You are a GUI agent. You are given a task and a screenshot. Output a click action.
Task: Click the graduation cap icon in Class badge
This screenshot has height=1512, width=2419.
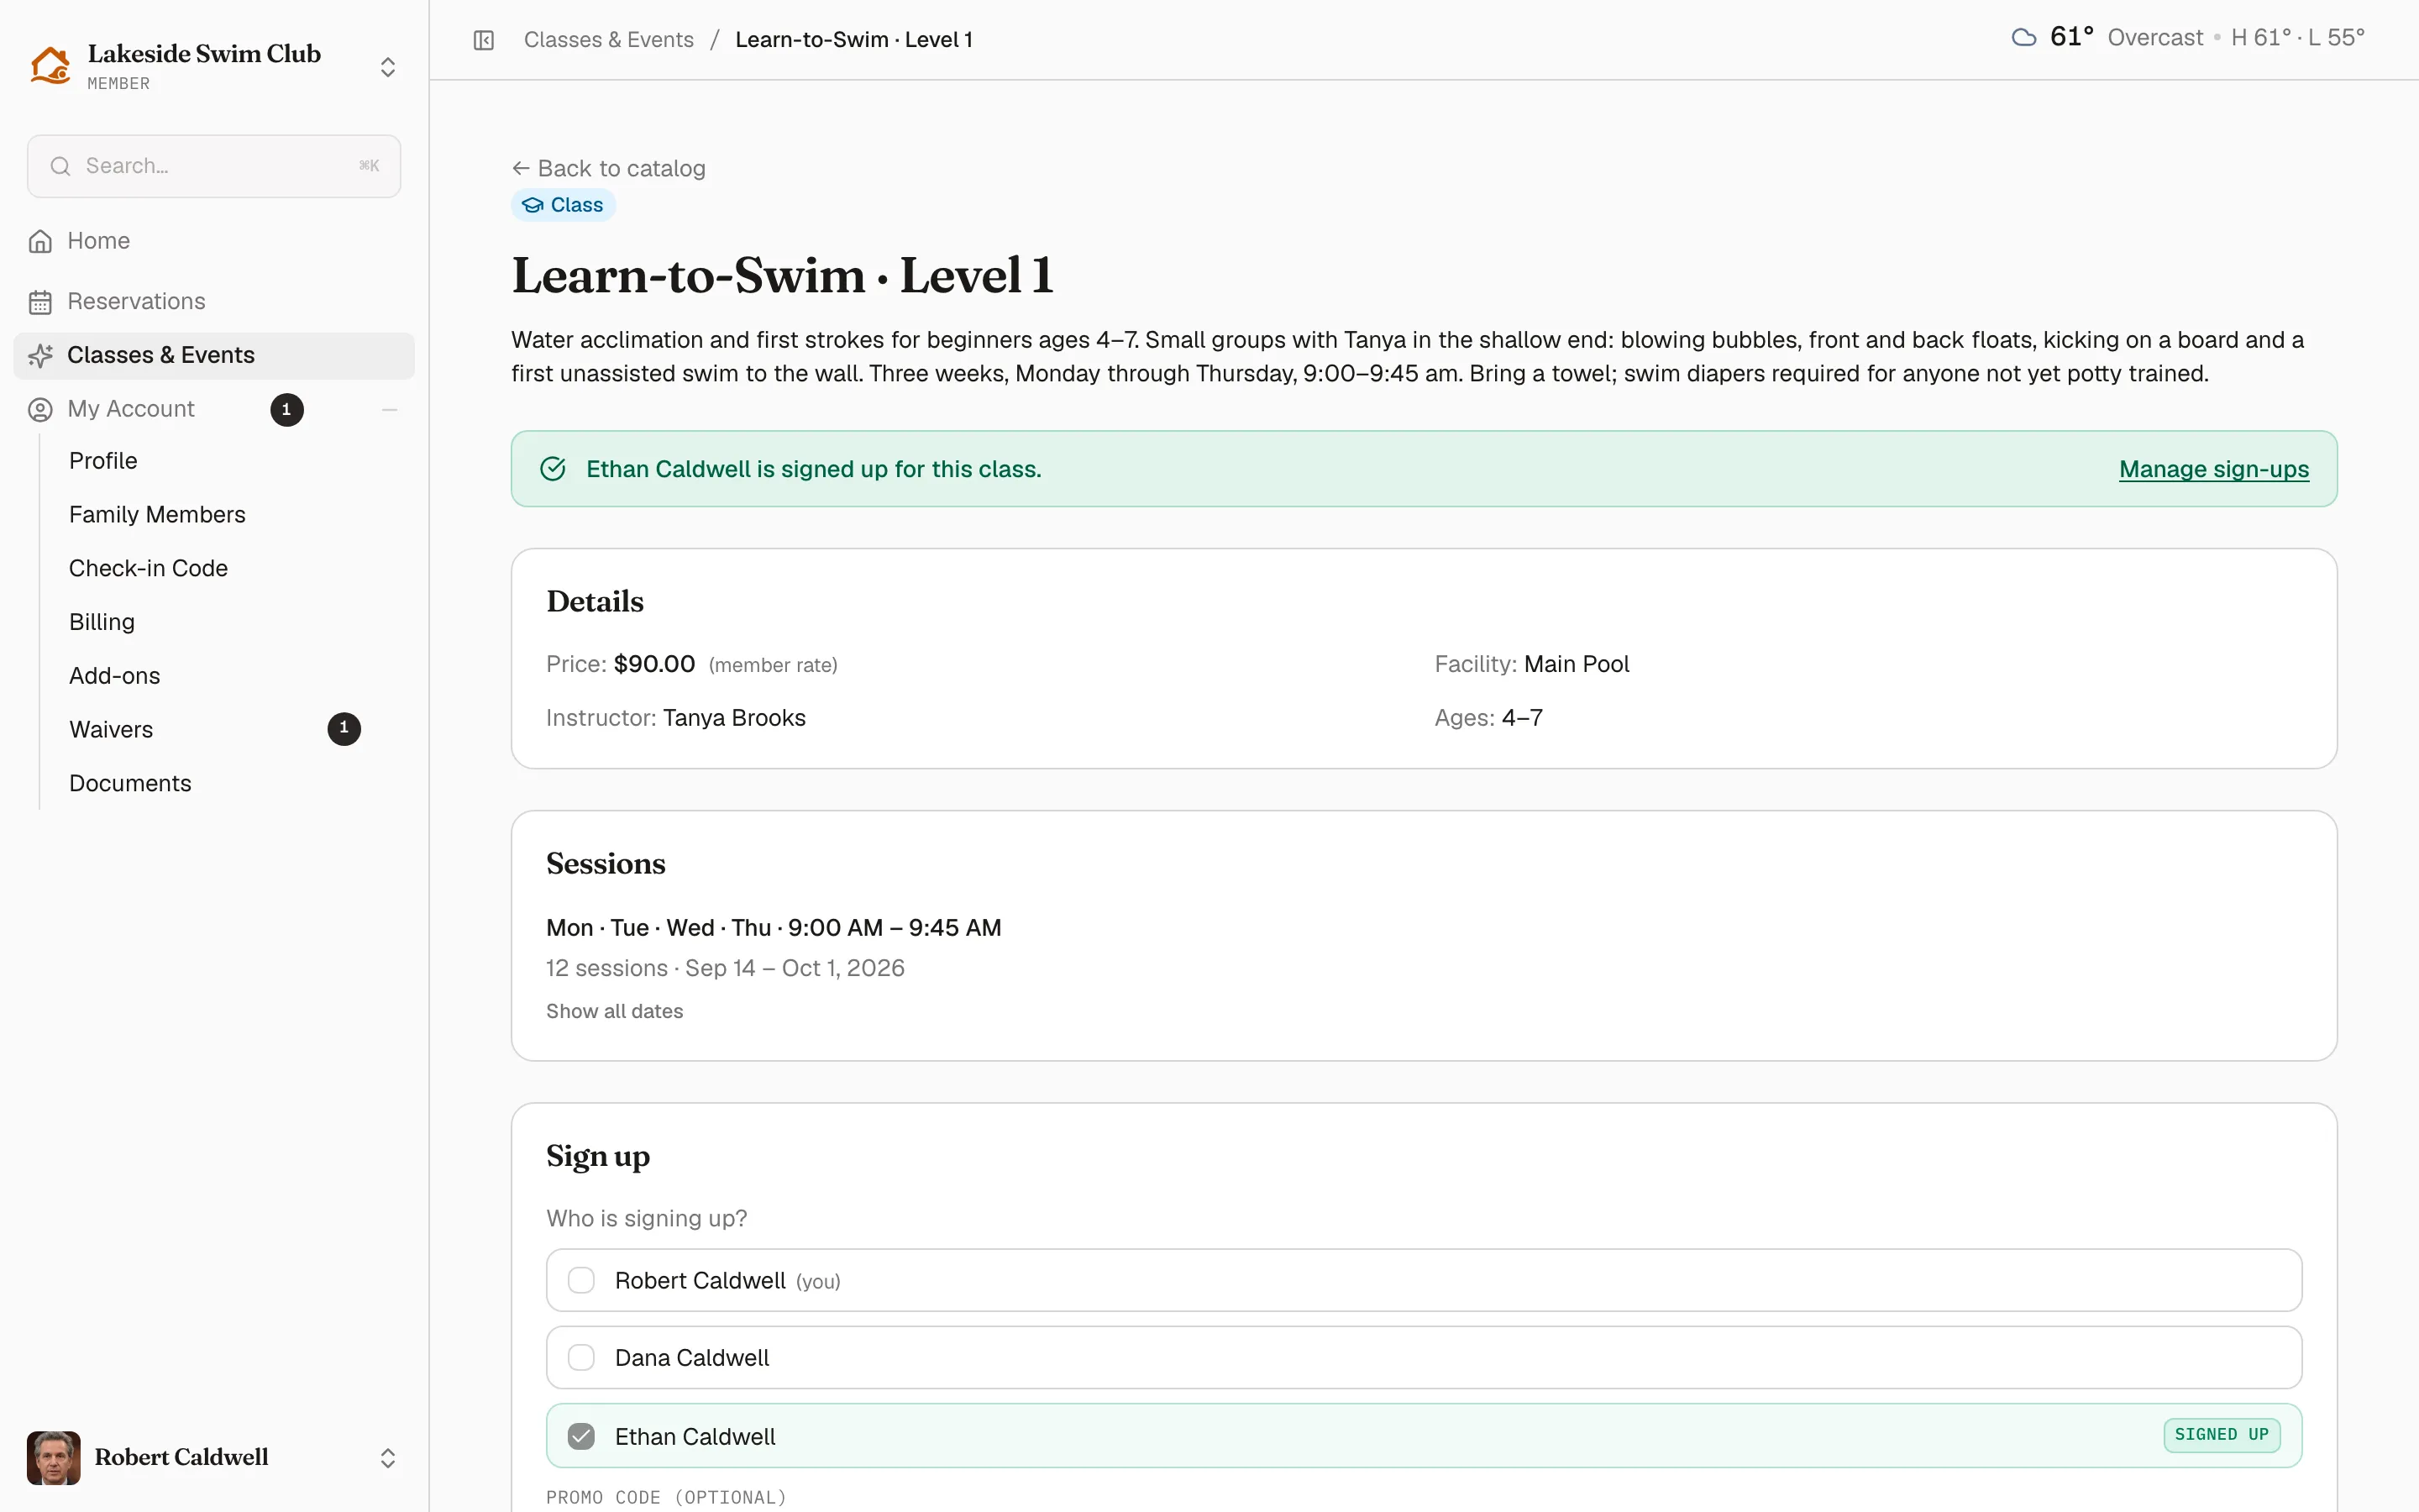[x=533, y=205]
